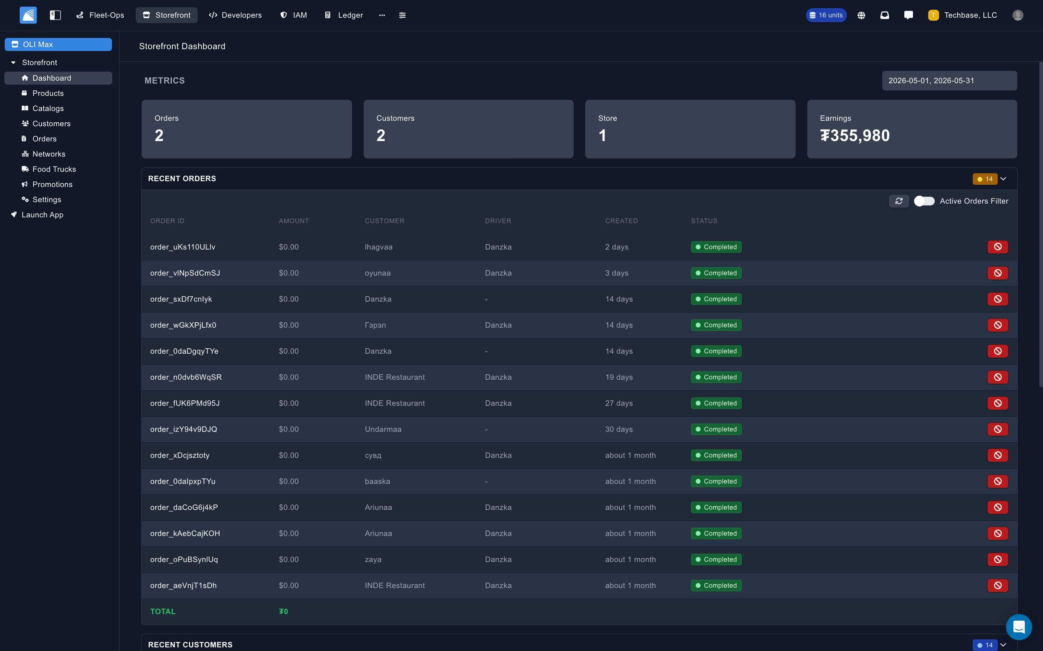Go to Dashboard in sidebar

58,78
